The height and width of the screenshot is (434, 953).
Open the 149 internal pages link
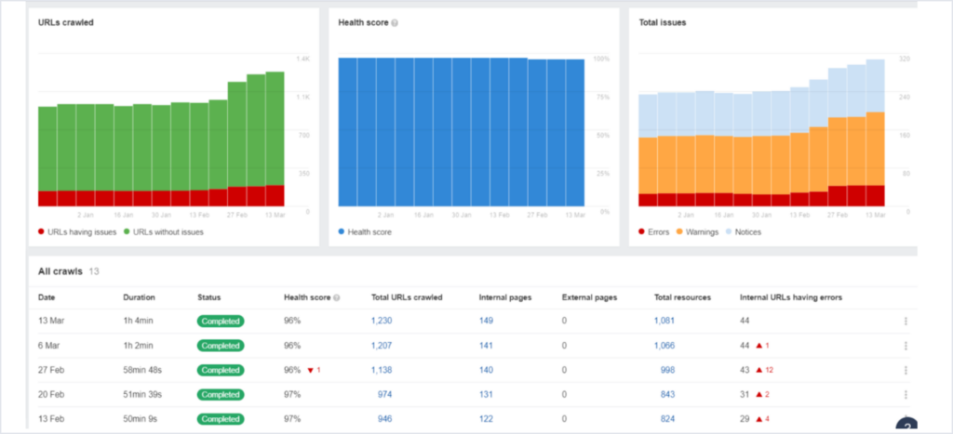pos(485,322)
